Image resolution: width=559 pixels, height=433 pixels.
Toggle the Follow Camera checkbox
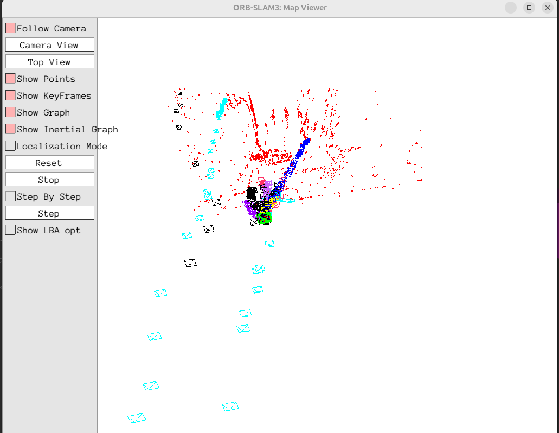coord(11,28)
